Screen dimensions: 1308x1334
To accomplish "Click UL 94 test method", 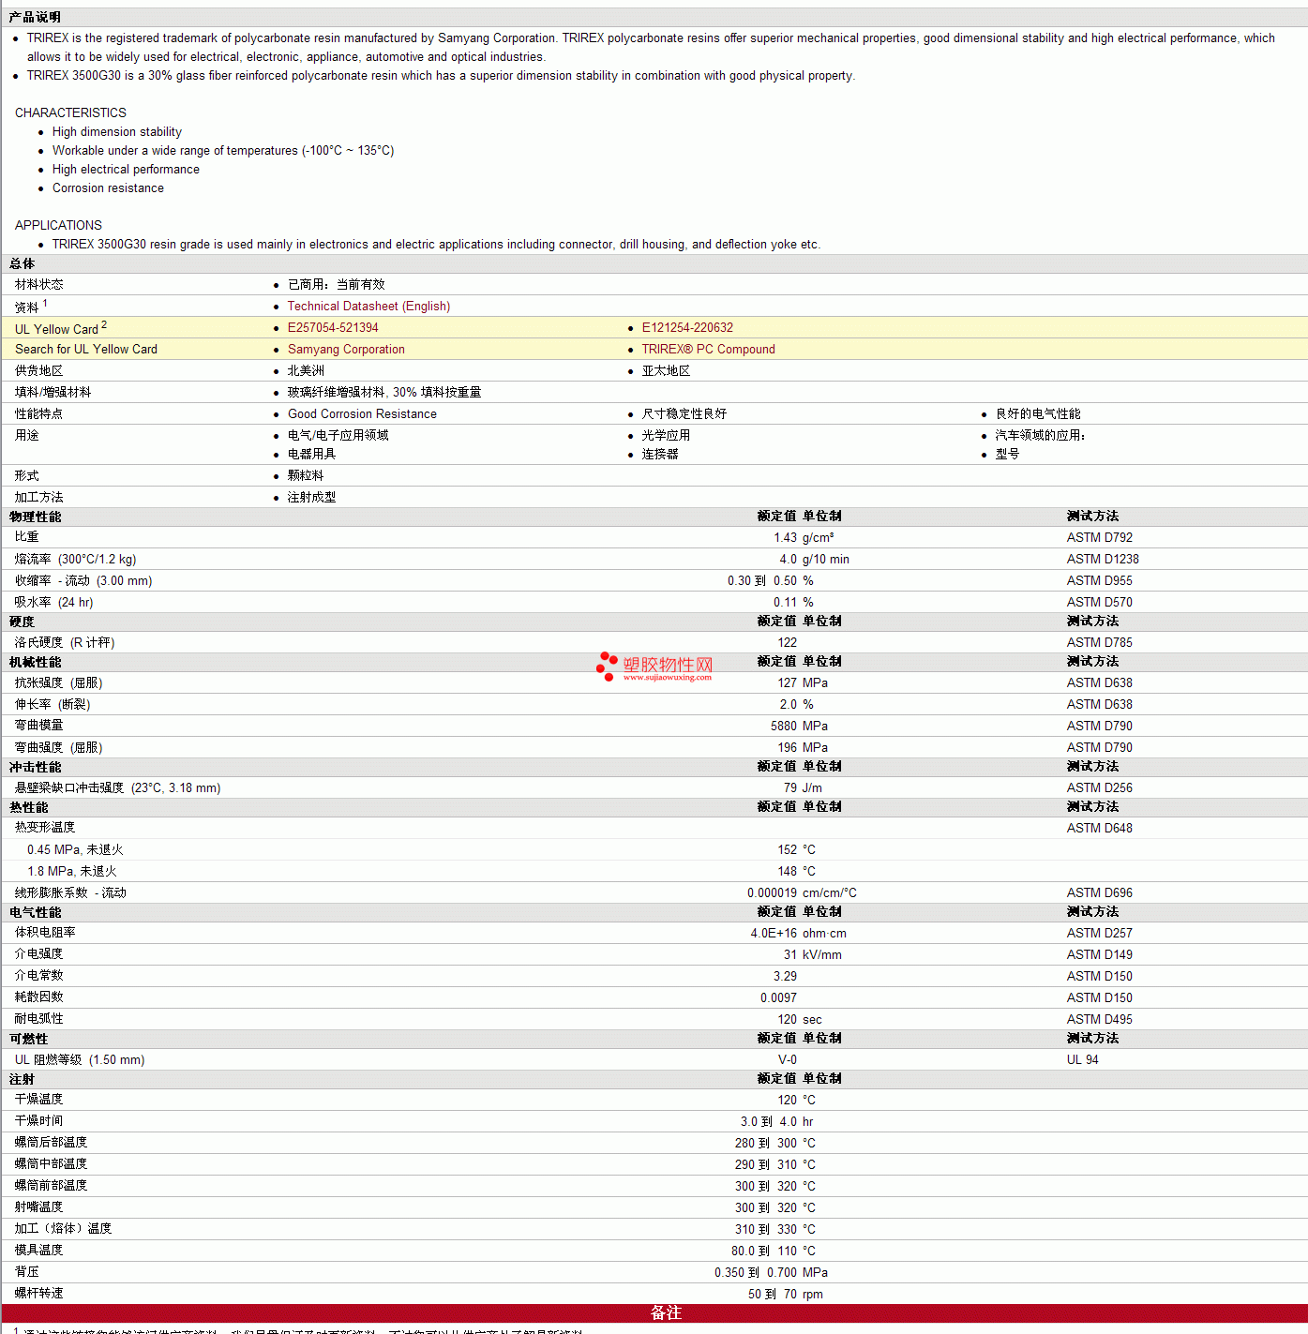I will coord(1082,1060).
